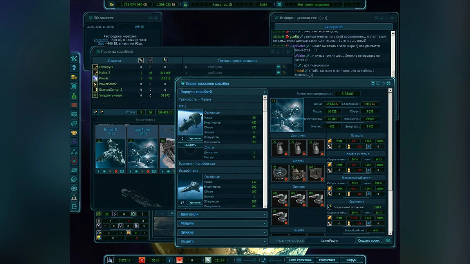
Task: Click the hull list vertical scrollbar
Action: pos(265,153)
